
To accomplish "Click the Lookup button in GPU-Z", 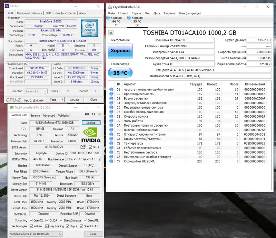I will coord(91,122).
